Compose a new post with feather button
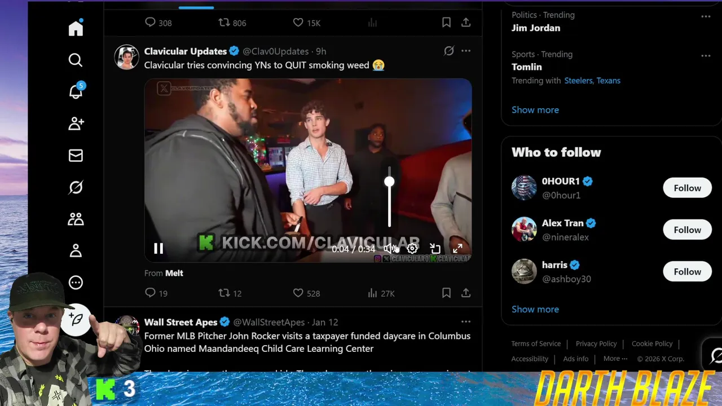Viewport: 722px width, 406px height. pos(76,320)
